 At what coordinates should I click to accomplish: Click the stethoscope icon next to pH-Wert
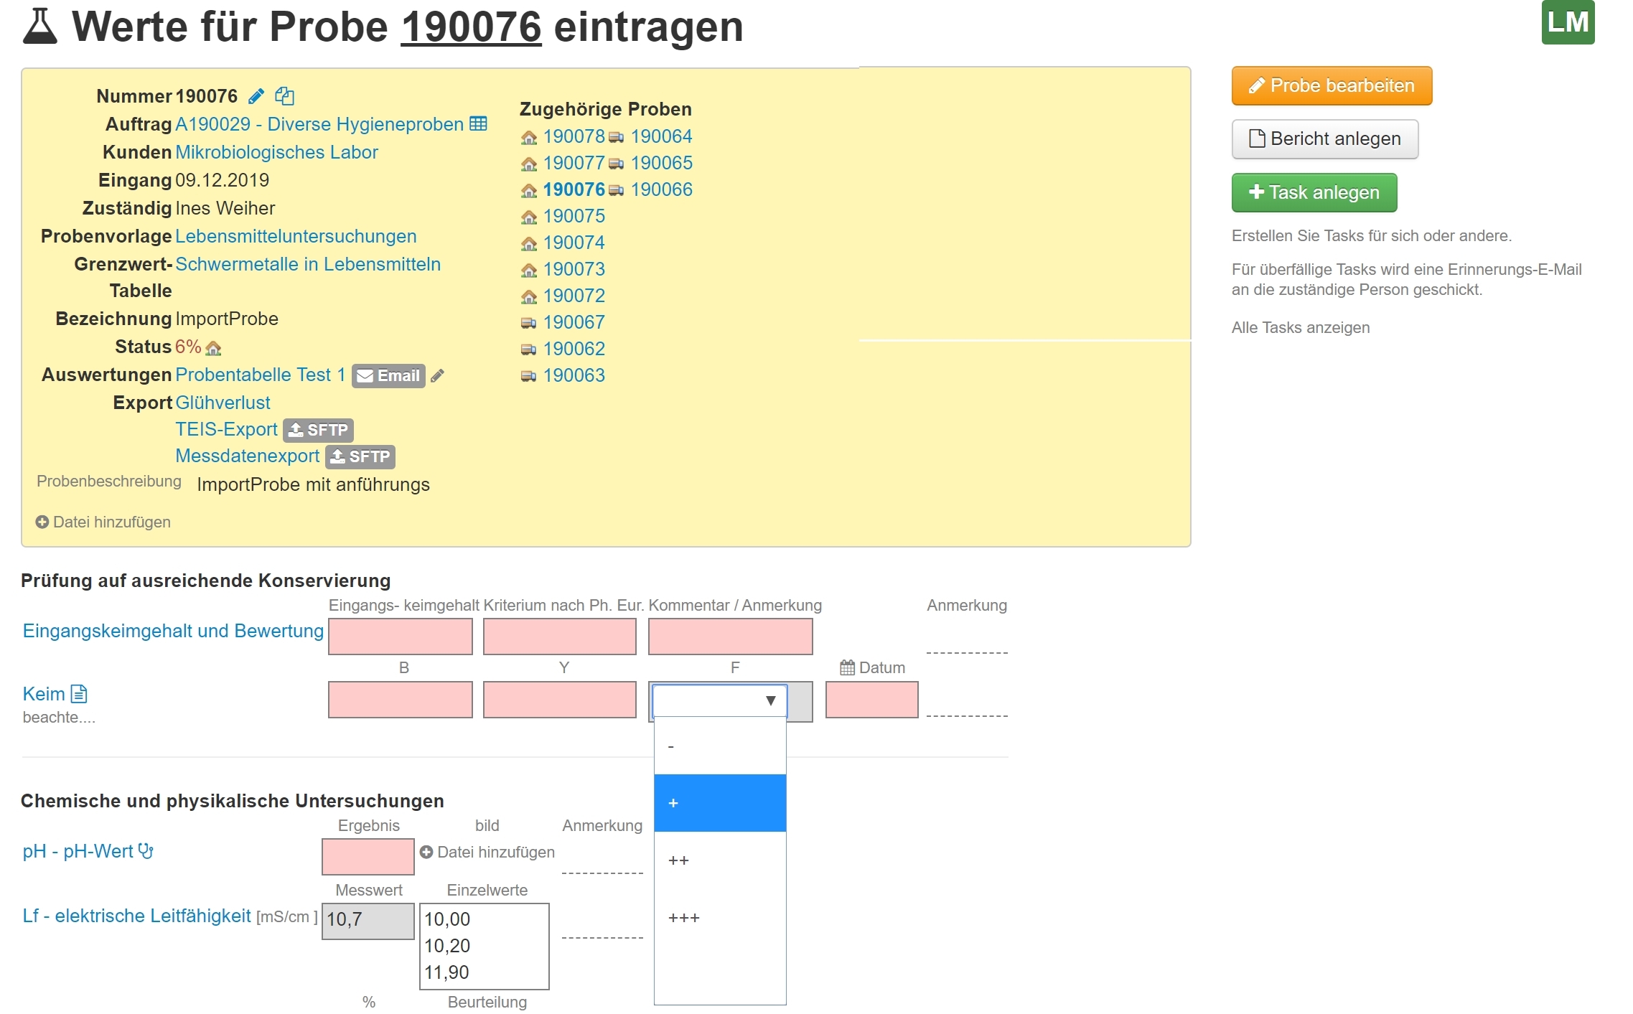point(146,851)
